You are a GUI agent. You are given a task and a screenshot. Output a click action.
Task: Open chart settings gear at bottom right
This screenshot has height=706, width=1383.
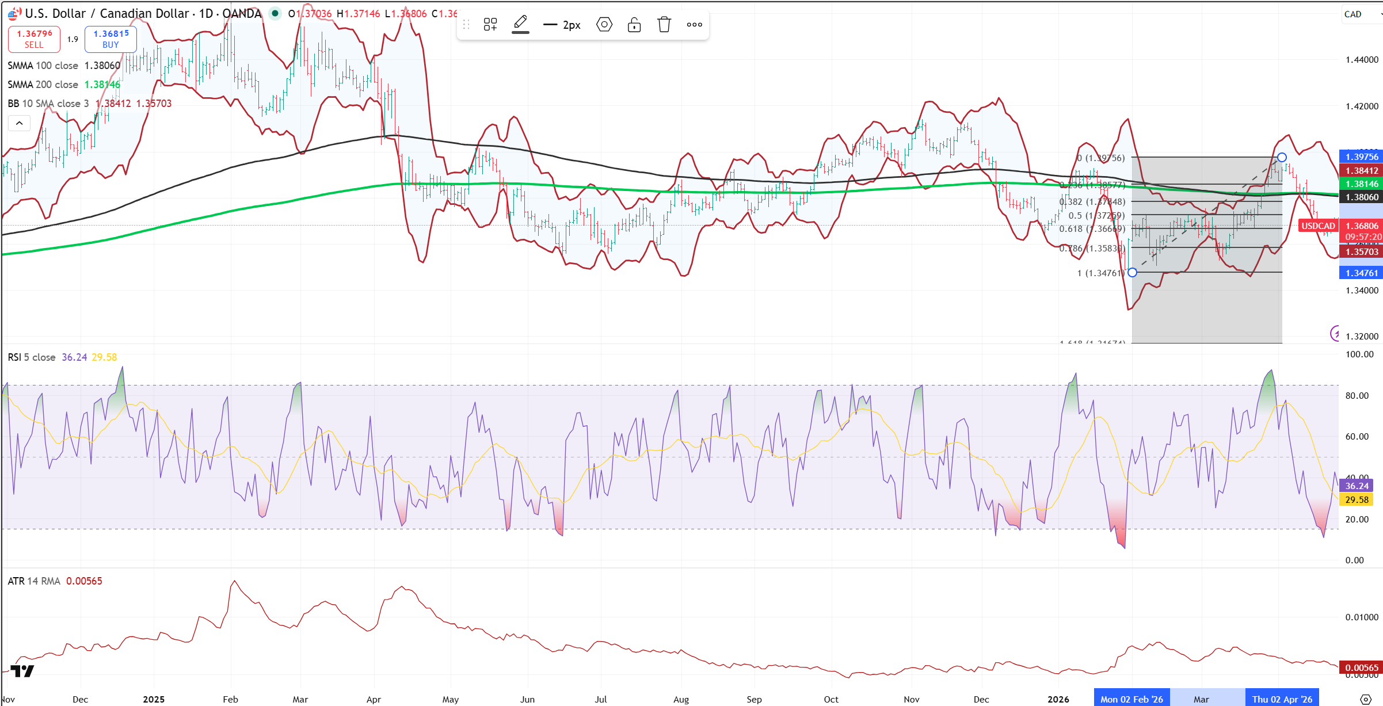(1365, 699)
